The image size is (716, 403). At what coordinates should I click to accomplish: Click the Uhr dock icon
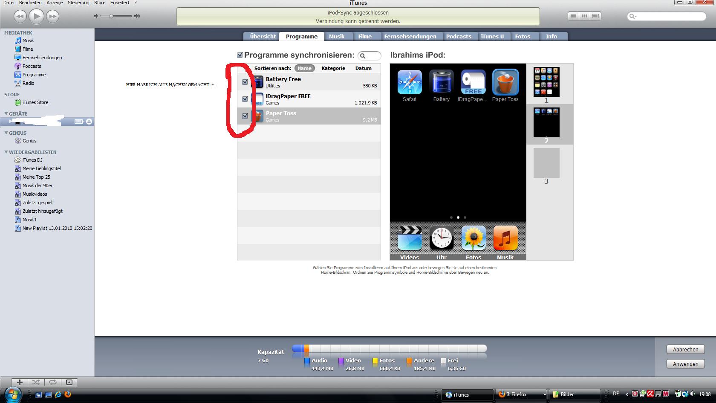(442, 238)
